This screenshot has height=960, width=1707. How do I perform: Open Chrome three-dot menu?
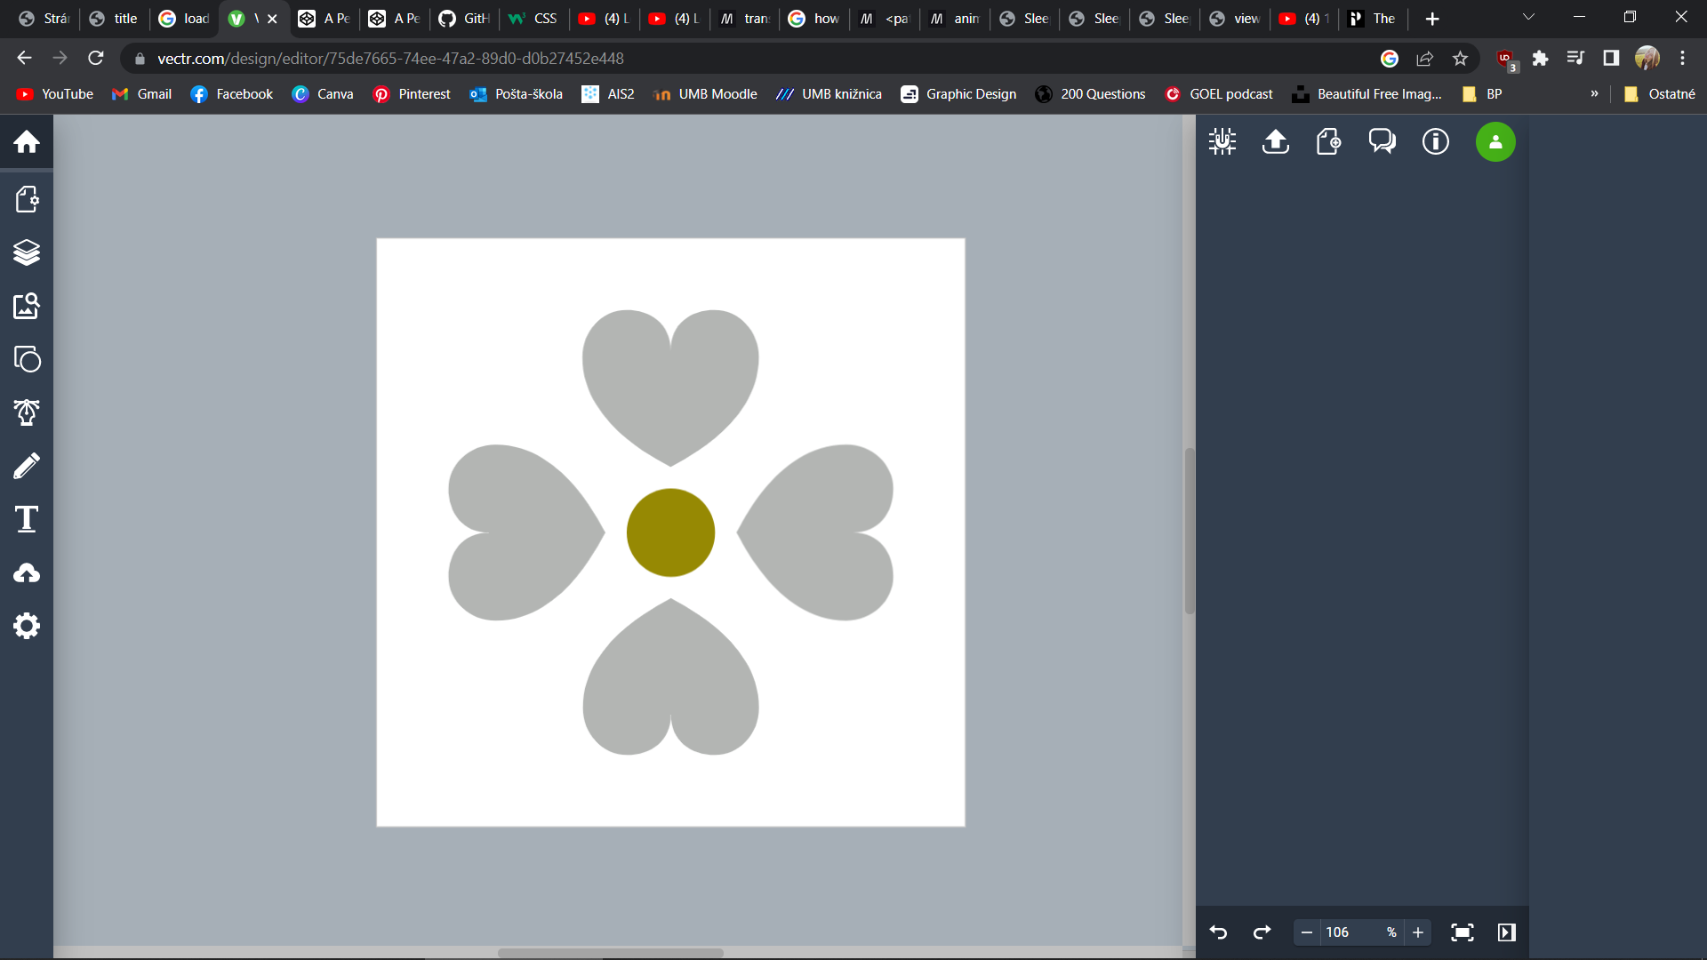1682,59
